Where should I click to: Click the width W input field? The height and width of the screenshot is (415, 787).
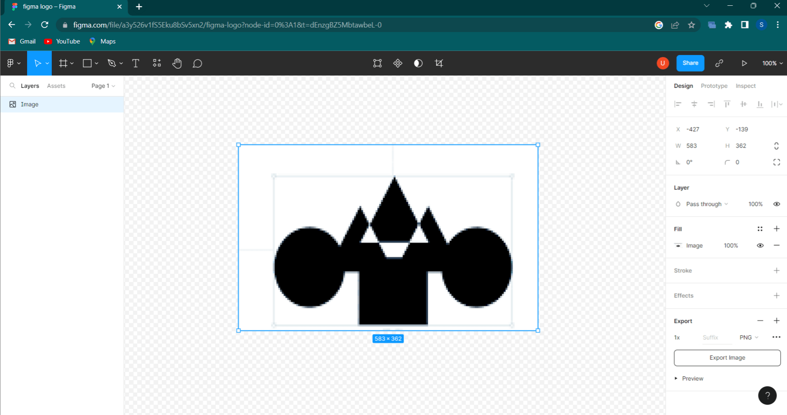click(697, 146)
